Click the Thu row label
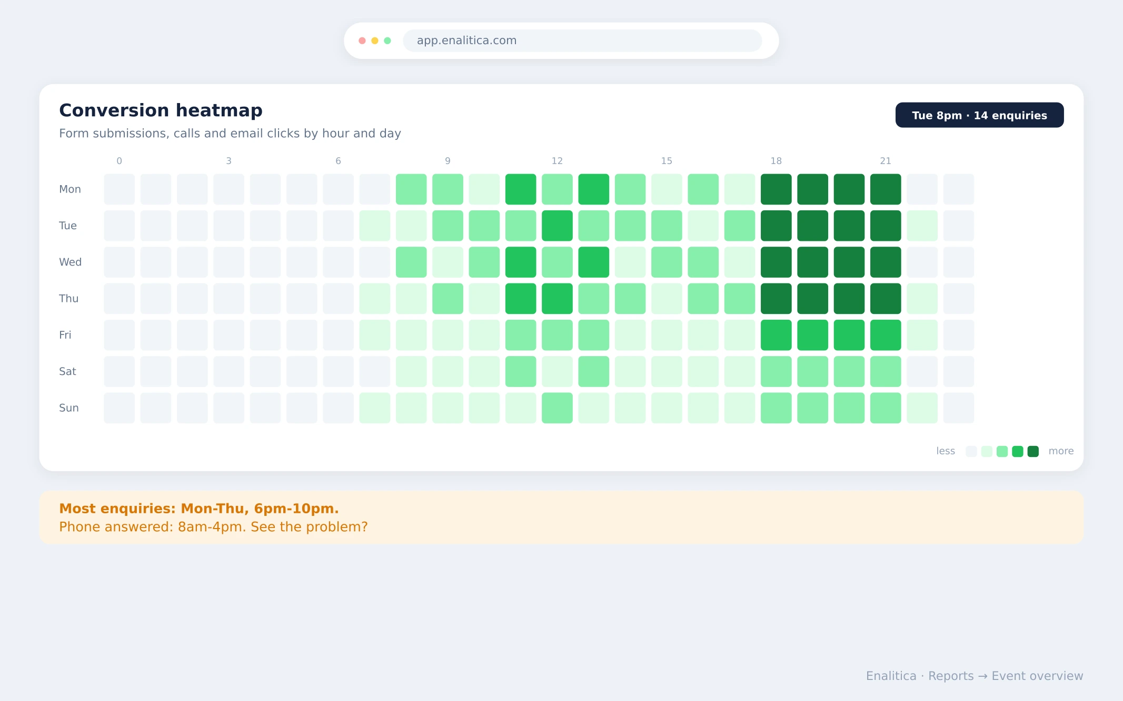Viewport: 1123px width, 701px height. 69,299
